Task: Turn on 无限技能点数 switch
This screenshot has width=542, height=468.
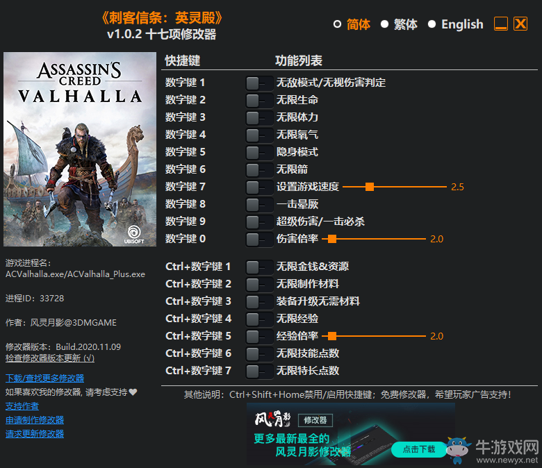Action: (x=259, y=353)
